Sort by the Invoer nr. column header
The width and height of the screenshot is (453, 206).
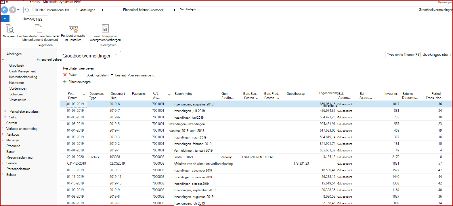391,94
